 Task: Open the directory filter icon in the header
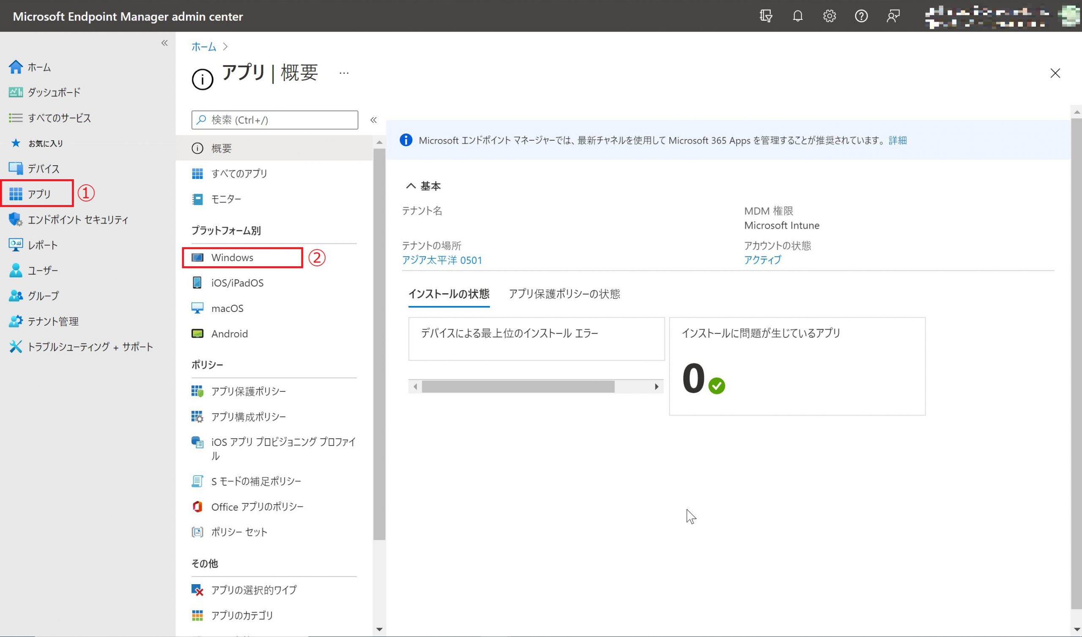tap(765, 16)
